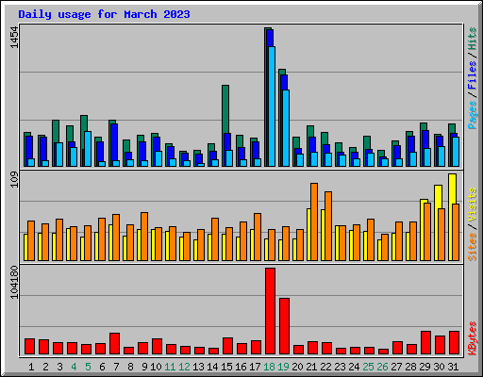Click day label 22 on the x-axis
The height and width of the screenshot is (377, 483).
pos(325,367)
